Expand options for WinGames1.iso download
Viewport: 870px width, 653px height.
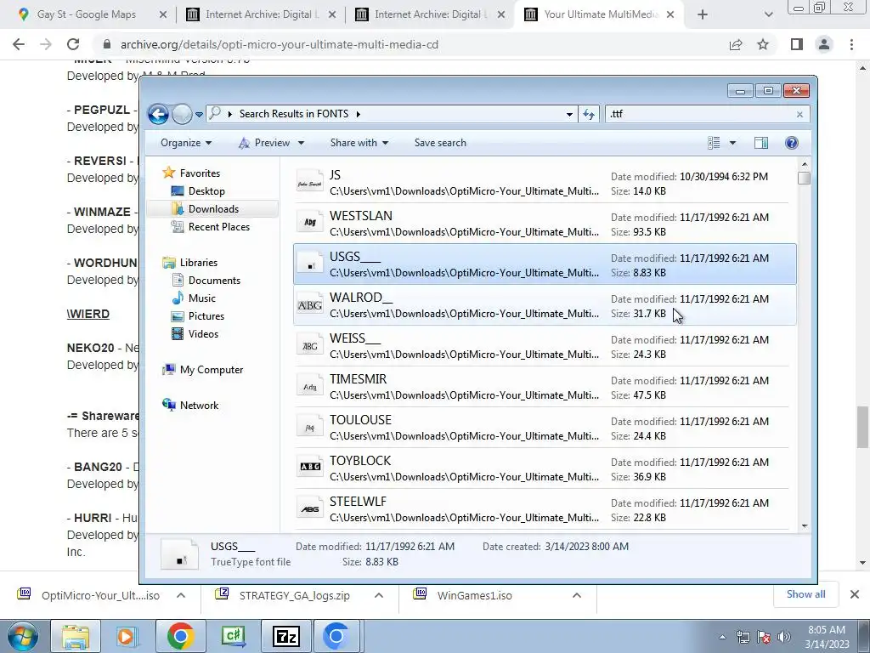577,595
